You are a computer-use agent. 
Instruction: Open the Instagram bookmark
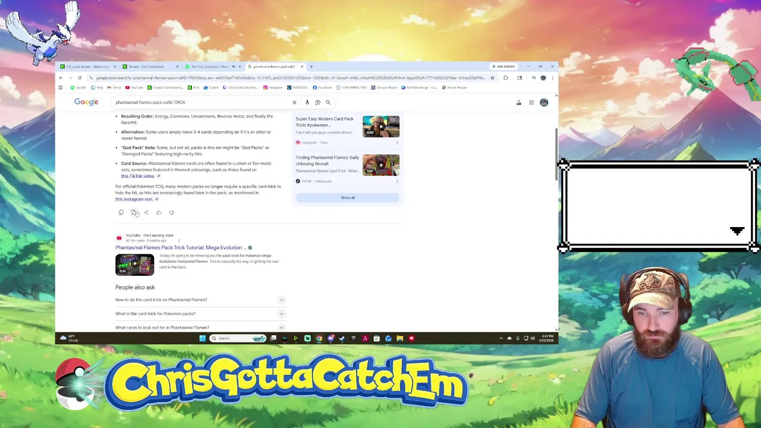tap(273, 87)
